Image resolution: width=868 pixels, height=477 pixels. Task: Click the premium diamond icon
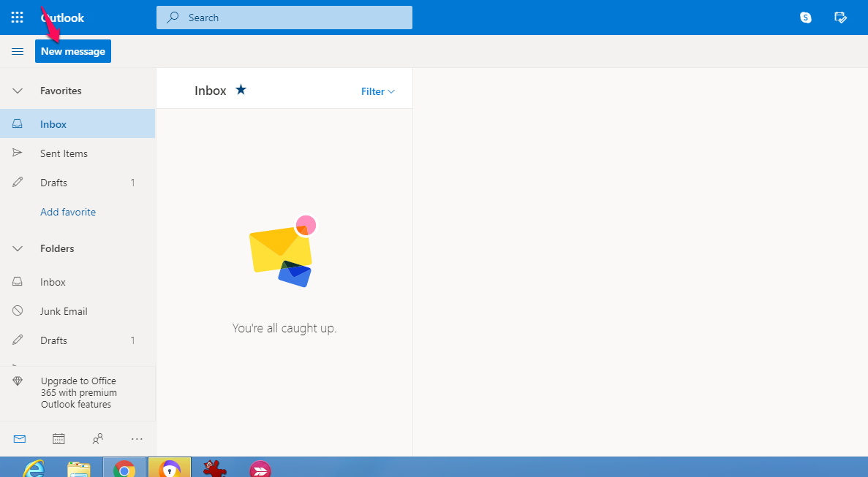pyautogui.click(x=17, y=381)
